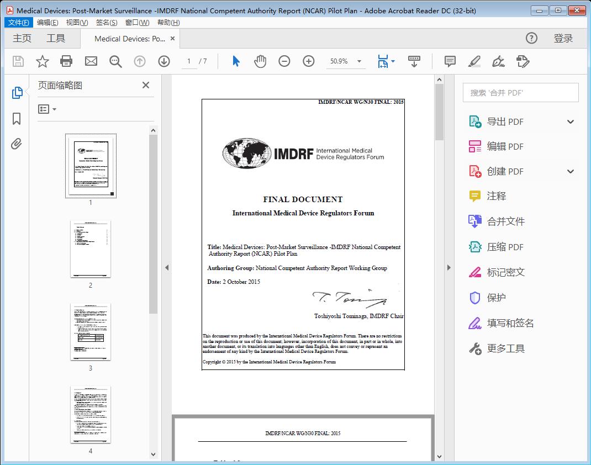Select the highlight pen tool
This screenshot has height=465, width=591.
[474, 61]
